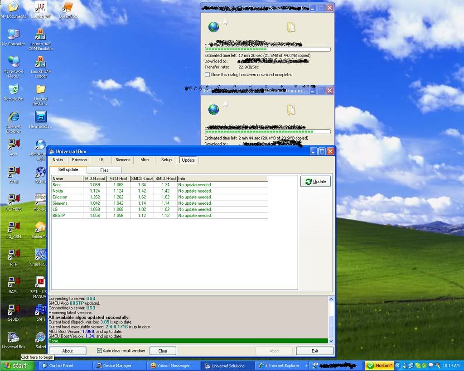Select the Acer desktop shortcut
Screen dimensions: 464x371
click(14, 147)
